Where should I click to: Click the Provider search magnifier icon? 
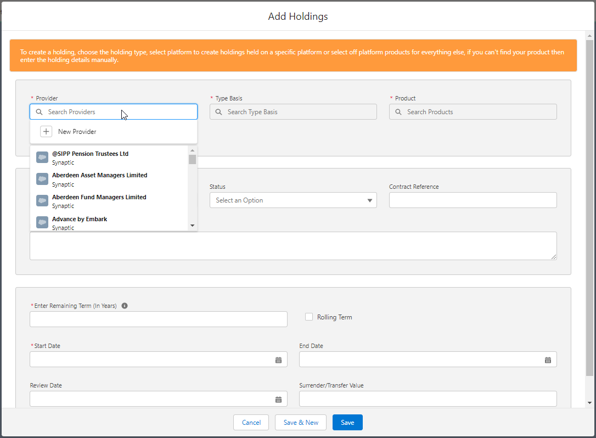[39, 112]
